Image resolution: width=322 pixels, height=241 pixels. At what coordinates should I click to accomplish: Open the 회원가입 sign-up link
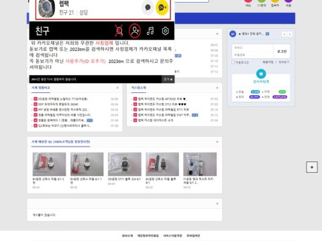[268, 62]
